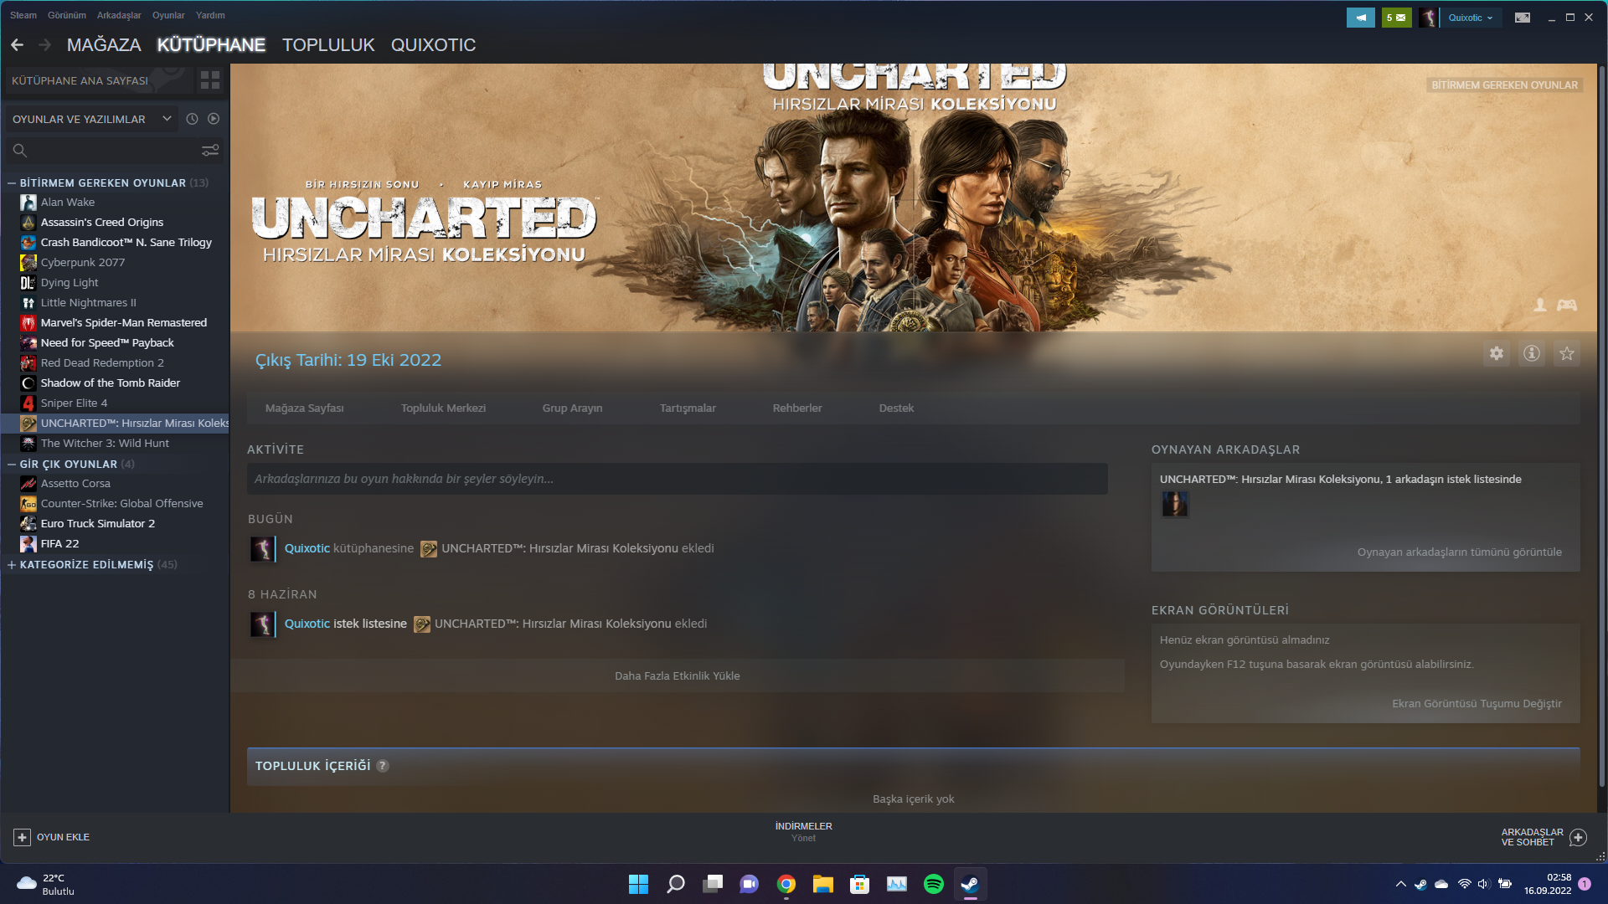Open Steam announcements megaphone icon
Viewport: 1608px width, 904px height.
pyautogui.click(x=1360, y=18)
